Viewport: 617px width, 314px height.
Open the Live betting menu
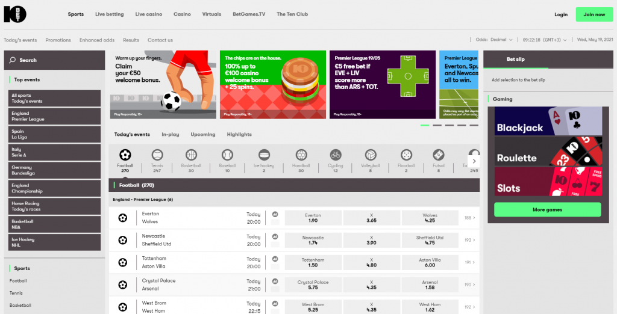coord(110,14)
